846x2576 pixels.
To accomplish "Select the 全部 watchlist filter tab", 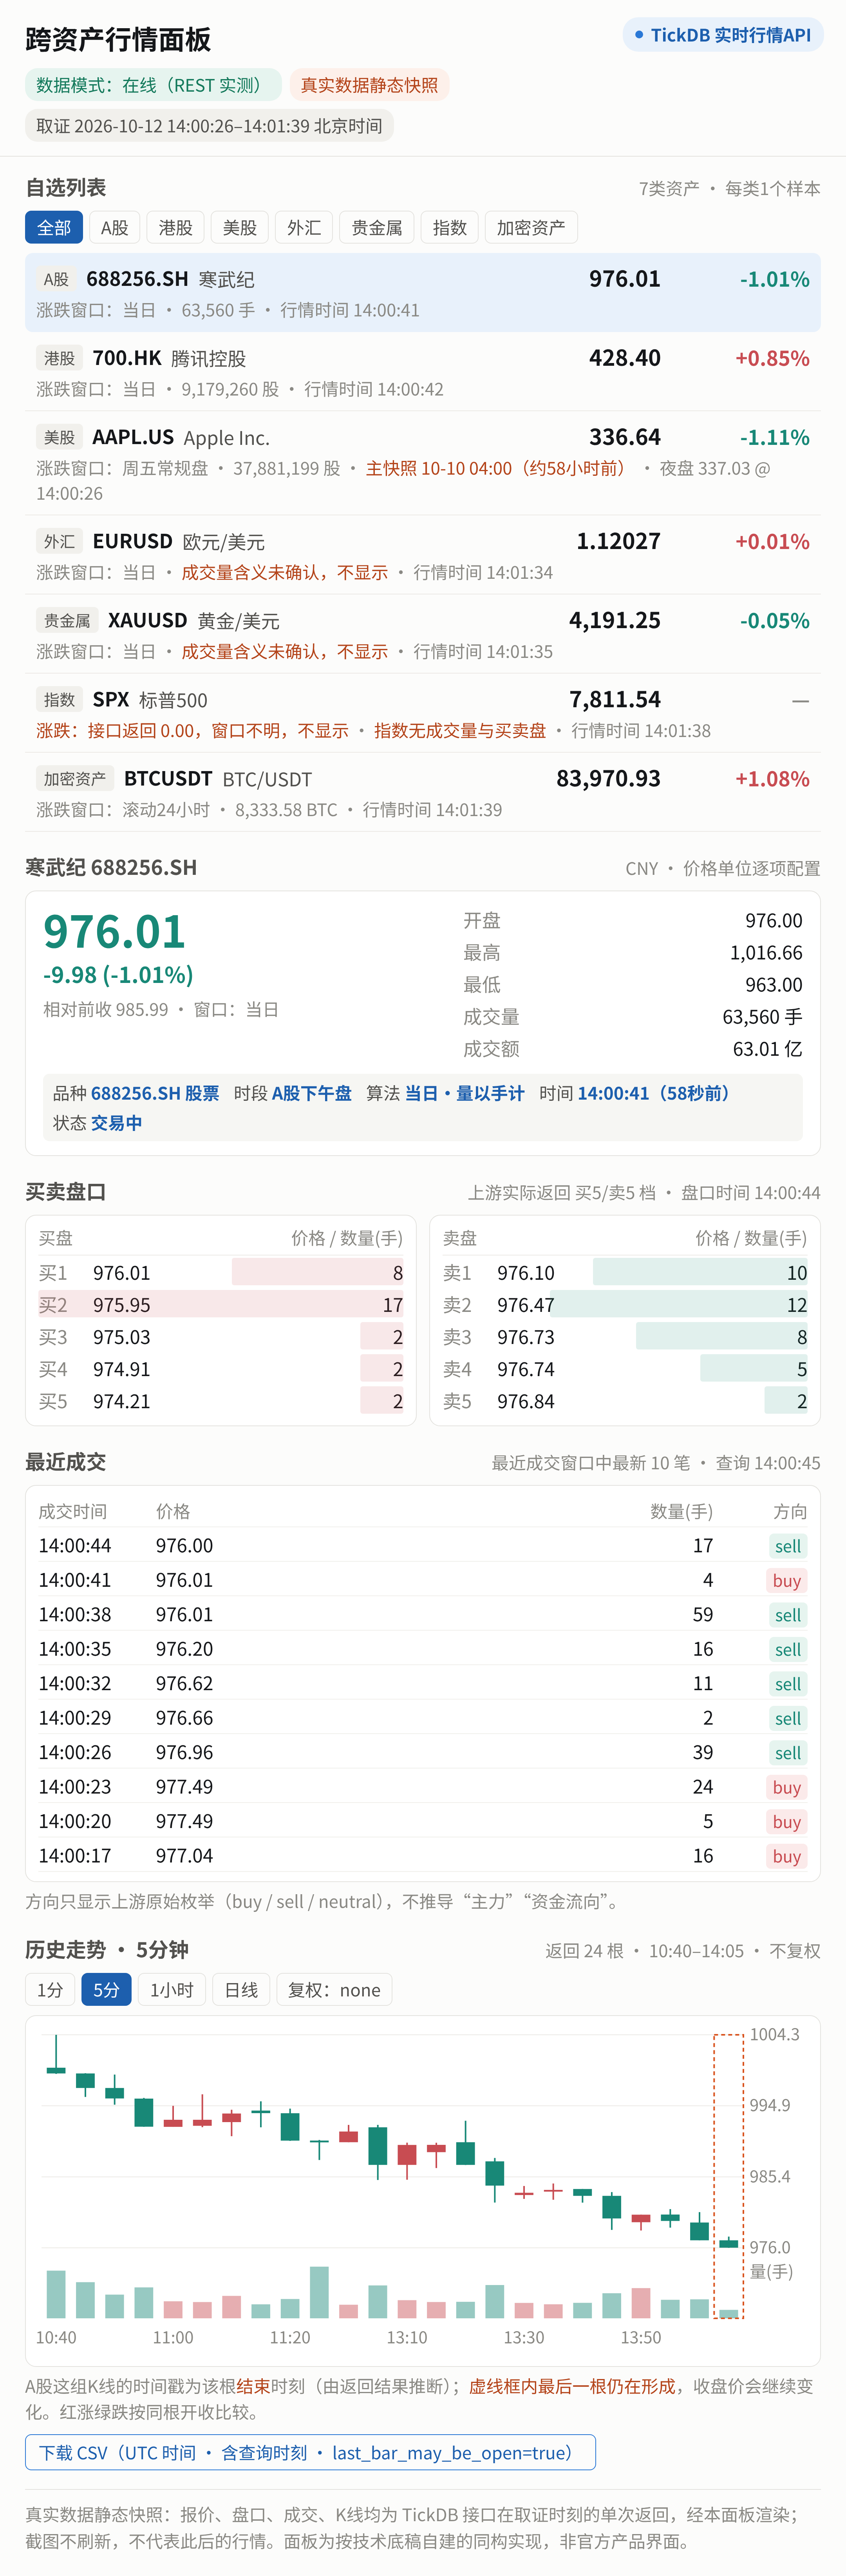I will click(x=54, y=227).
